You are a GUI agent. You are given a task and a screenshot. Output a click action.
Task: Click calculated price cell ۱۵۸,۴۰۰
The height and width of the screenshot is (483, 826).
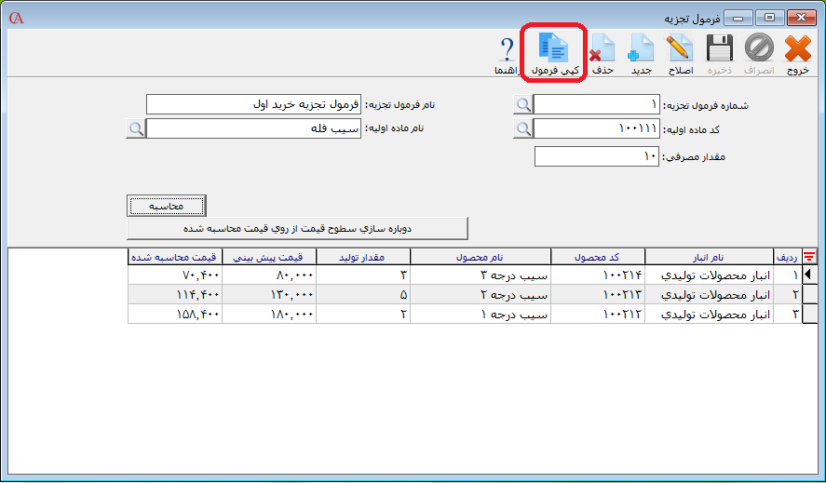pos(174,315)
